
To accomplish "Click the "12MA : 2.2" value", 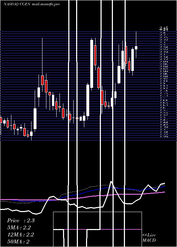I will (21, 235).
